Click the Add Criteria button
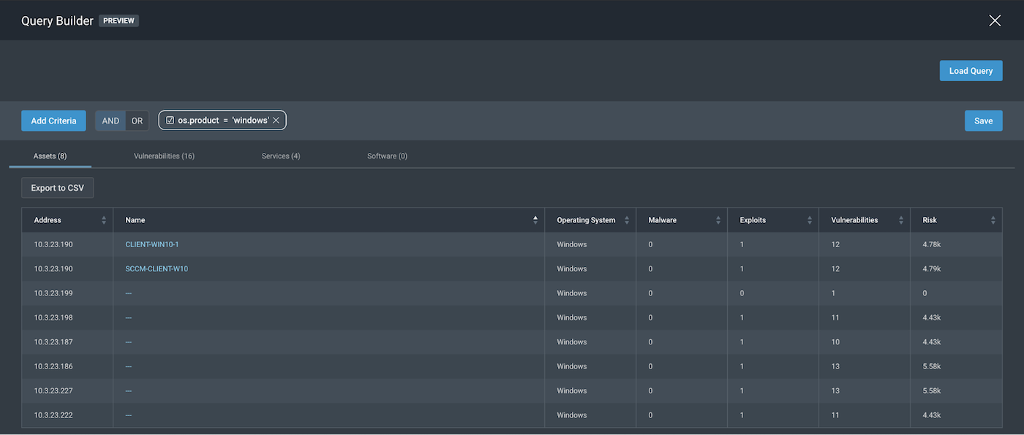 [53, 121]
